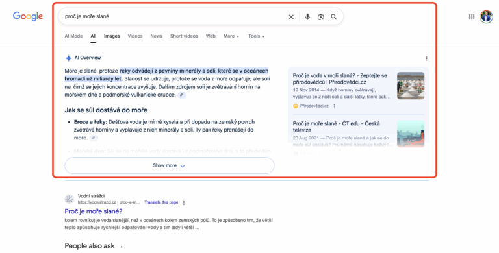Open source link chip after 'moře.' bullet
Viewport: 499px width, 253px height.
pyautogui.click(x=94, y=138)
